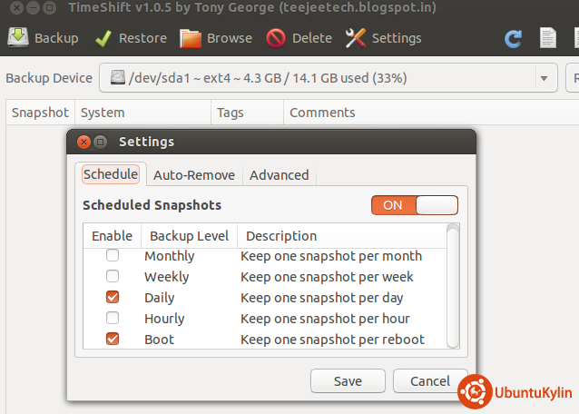Enable the Hourly snapshot checkbox
579x414 pixels.
click(113, 319)
